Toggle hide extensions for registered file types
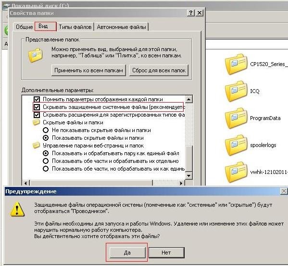 point(37,115)
